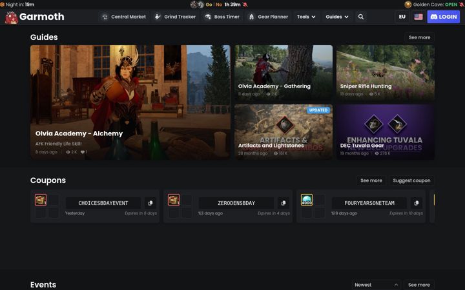Click See more in Events section
Image resolution: width=465 pixels, height=290 pixels.
click(x=418, y=285)
